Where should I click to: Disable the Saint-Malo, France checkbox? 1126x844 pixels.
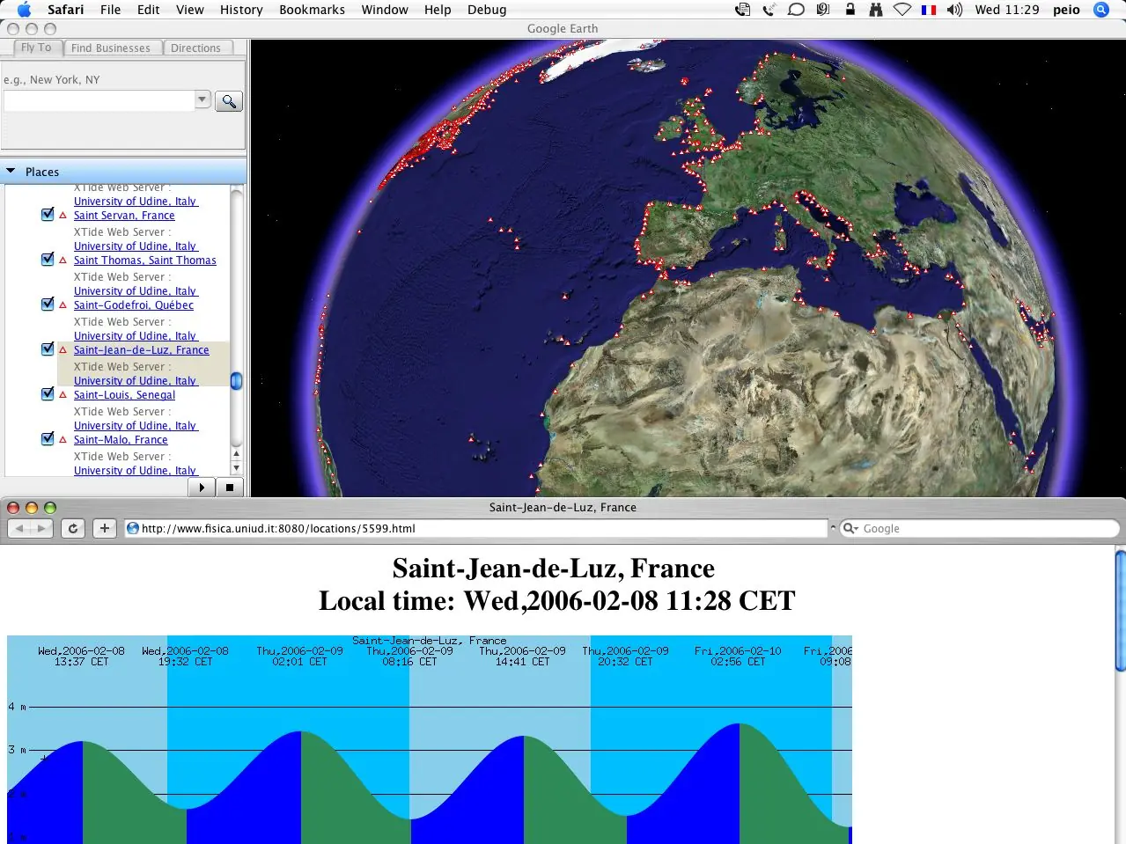(x=48, y=438)
